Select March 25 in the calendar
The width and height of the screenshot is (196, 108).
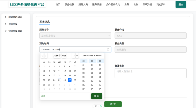(59, 80)
